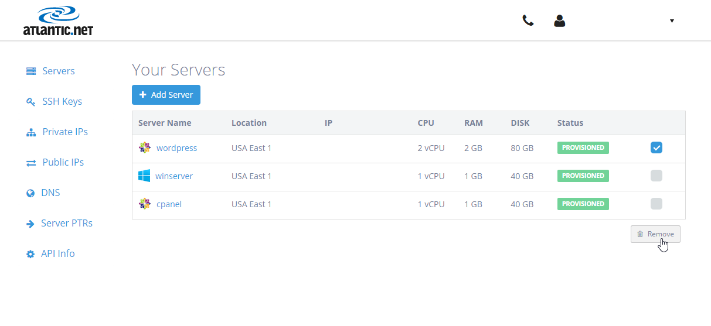This screenshot has width=711, height=326.
Task: Click 1 GB in winserver row
Action: (474, 176)
